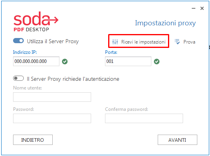The image size is (210, 156).
Task: Click the checklist icon beside Prova
Action: click(177, 42)
